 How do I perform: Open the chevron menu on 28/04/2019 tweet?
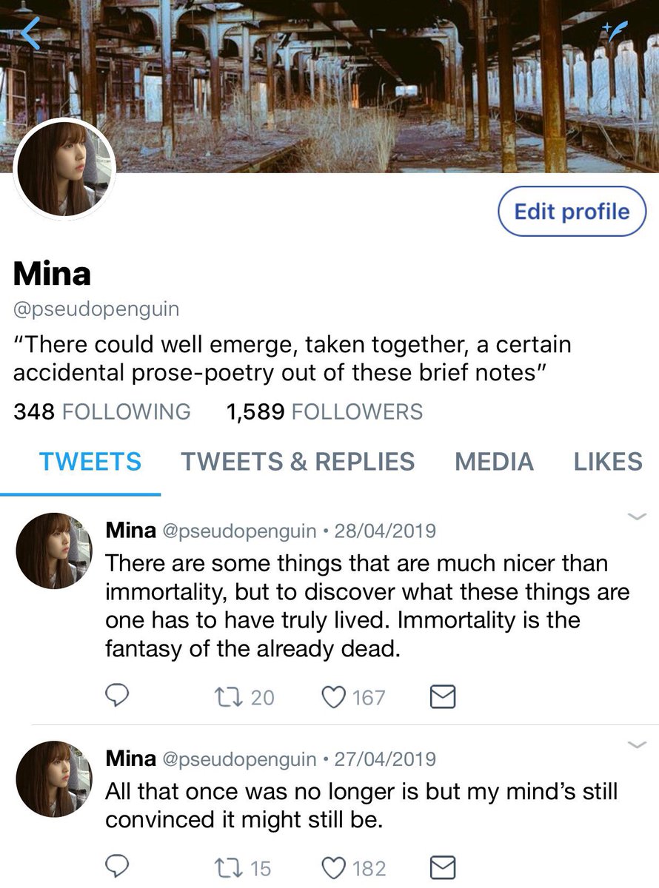638,516
